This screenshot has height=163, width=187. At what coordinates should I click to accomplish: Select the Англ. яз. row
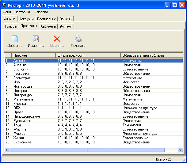coord(93,65)
